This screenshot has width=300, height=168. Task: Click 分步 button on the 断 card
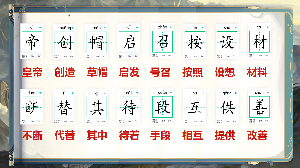click(39, 121)
